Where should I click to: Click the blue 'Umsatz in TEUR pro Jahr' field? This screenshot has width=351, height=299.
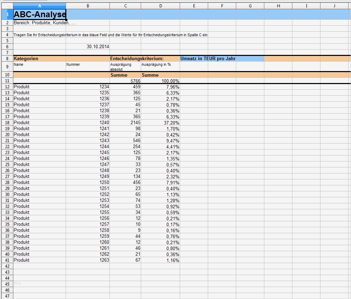point(222,58)
